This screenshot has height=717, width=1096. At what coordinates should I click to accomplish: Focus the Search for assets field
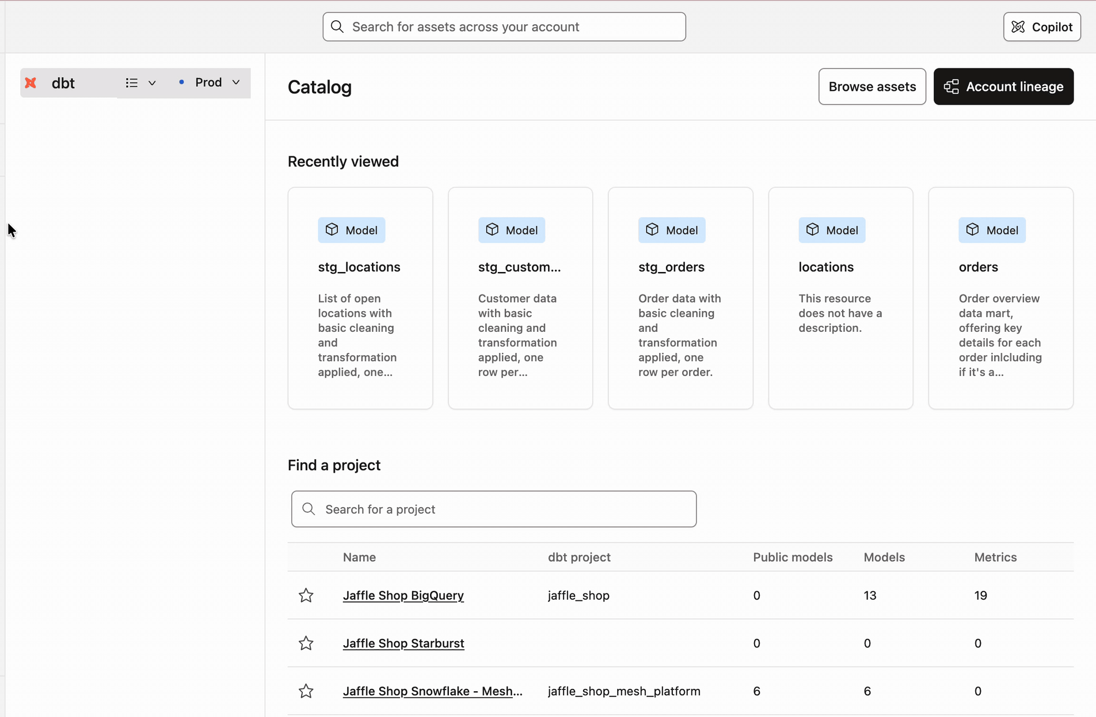pos(504,27)
